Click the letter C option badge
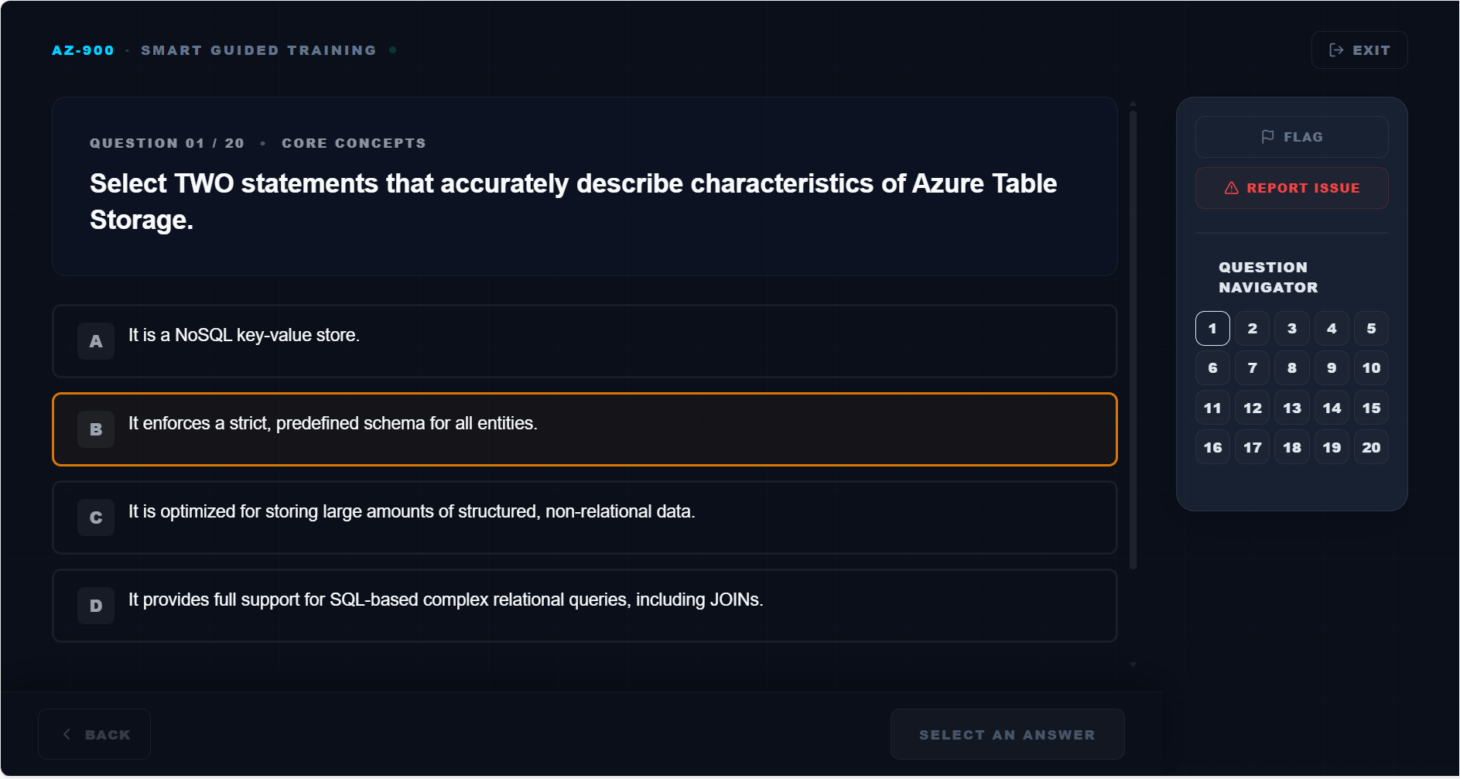This screenshot has width=1460, height=779. (x=96, y=518)
